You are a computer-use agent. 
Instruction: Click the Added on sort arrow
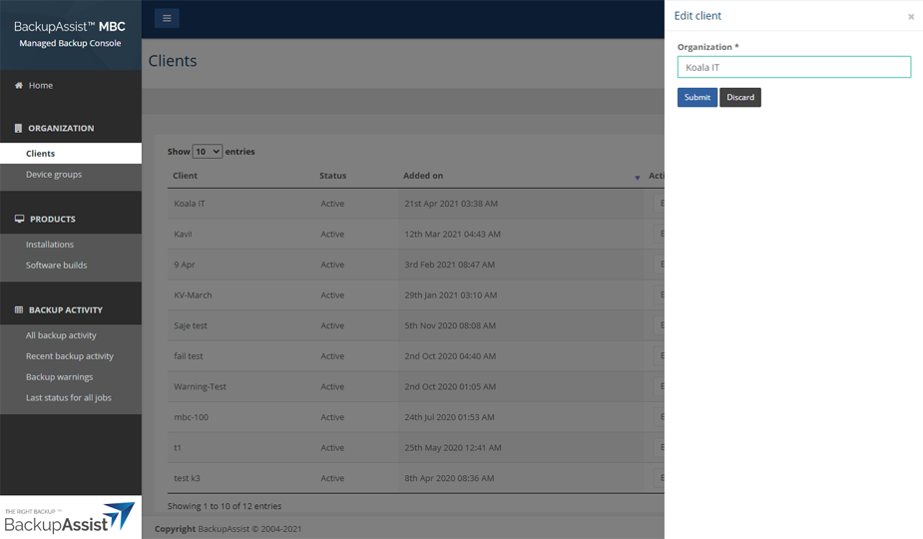pos(637,178)
